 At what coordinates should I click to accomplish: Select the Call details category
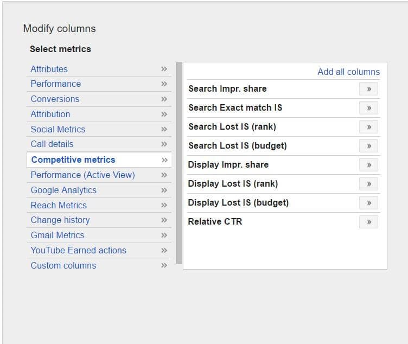[52, 144]
